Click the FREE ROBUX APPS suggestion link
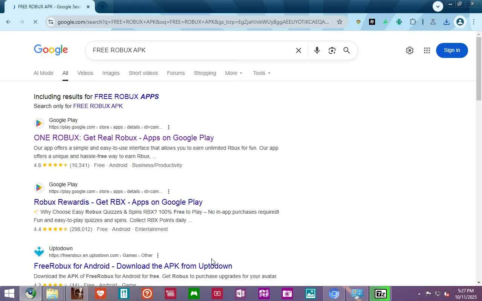This screenshot has height=301, width=482. click(x=127, y=97)
